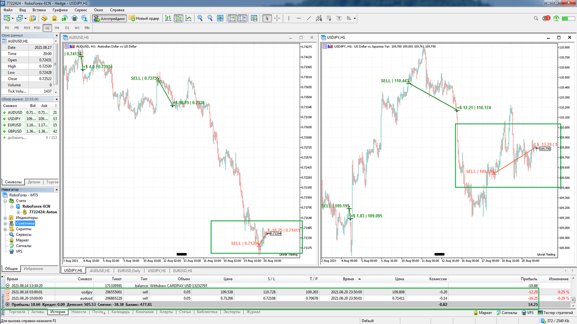Expand the 7722424 account node

coord(18,212)
